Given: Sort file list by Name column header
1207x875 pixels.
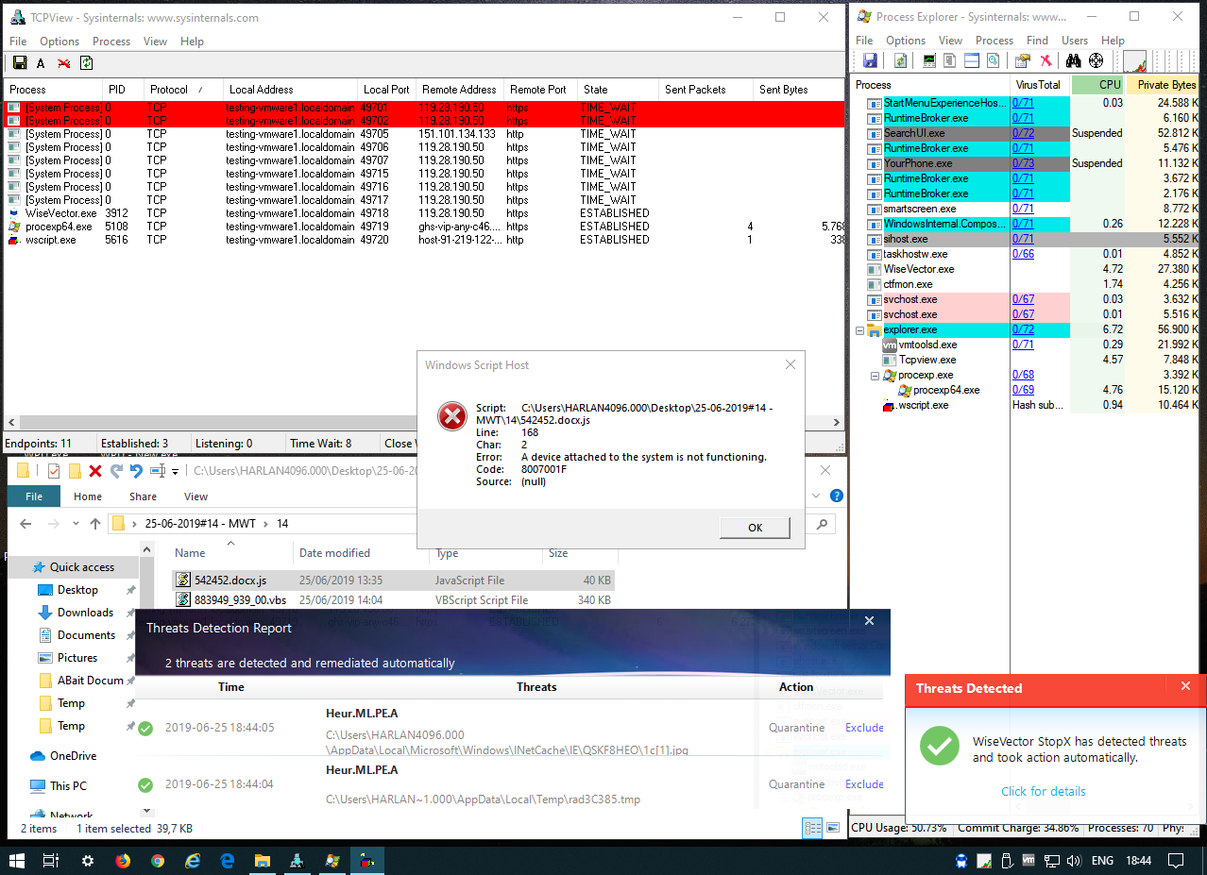Looking at the screenshot, I should pyautogui.click(x=231, y=553).
